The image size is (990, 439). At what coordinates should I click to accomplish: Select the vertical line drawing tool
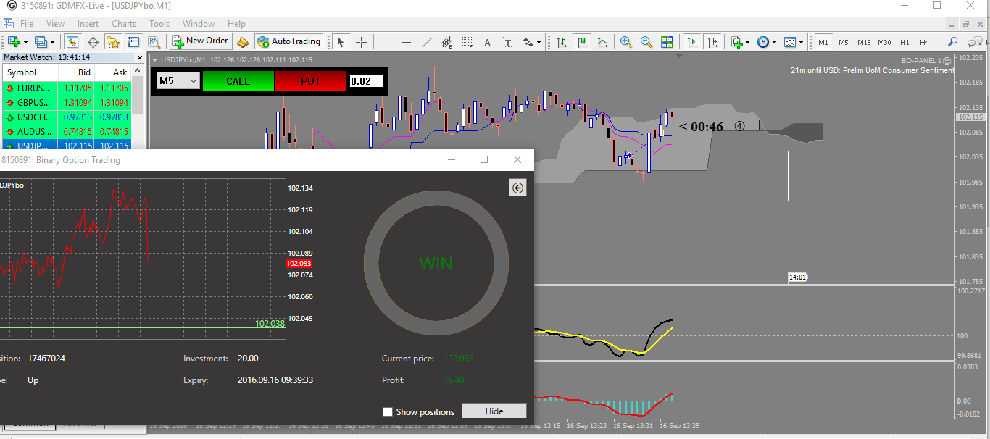point(386,42)
